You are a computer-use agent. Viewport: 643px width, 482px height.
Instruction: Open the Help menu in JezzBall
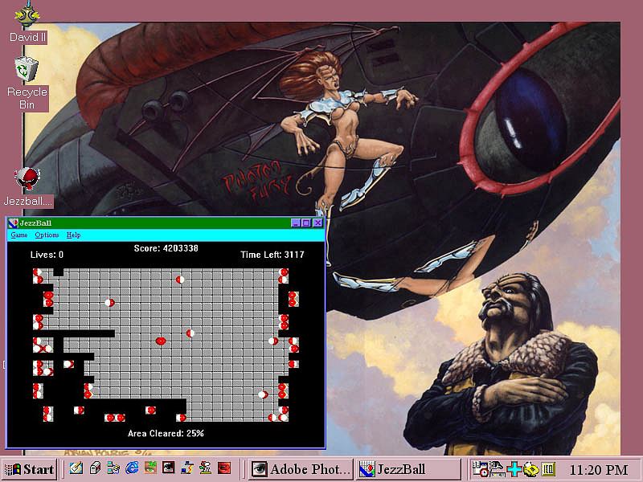pos(73,235)
